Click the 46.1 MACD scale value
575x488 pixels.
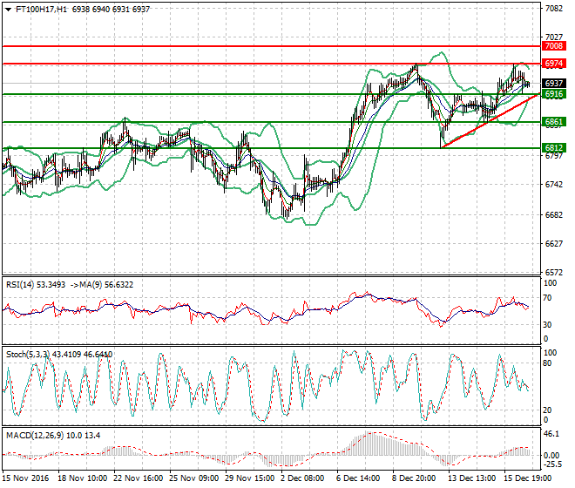tap(551, 434)
